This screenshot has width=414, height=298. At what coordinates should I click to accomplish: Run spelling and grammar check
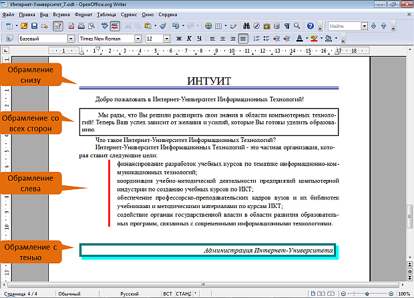(x=105, y=26)
